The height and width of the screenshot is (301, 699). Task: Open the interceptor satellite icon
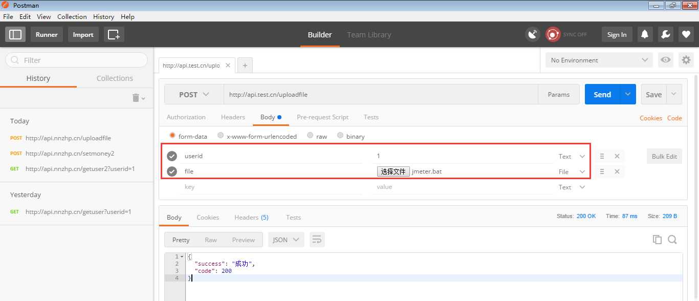point(533,34)
